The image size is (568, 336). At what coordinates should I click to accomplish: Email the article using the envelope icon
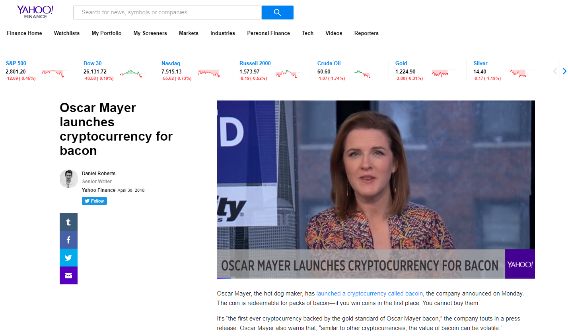[x=68, y=275]
